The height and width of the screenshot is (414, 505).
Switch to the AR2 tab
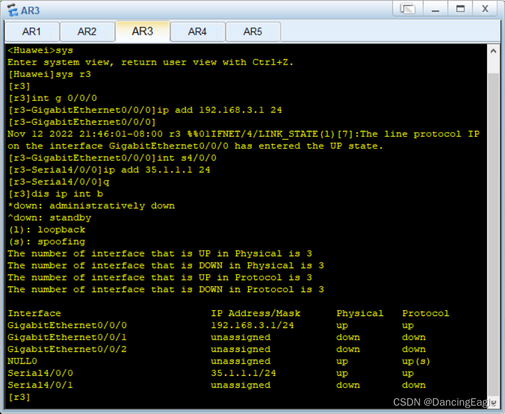point(87,32)
